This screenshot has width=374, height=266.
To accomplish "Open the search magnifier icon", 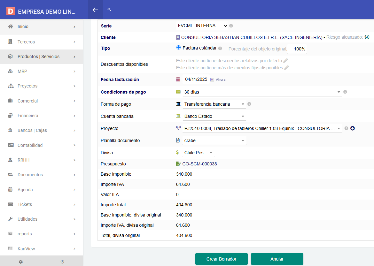I will pos(109,10).
